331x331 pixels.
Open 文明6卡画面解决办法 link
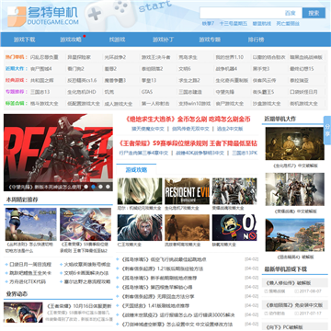pos(86,273)
